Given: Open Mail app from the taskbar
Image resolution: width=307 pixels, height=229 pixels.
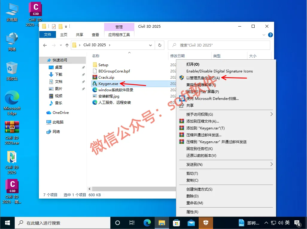Looking at the screenshot, I should (x=191, y=223).
